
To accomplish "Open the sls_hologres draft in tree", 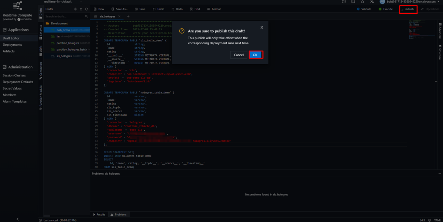I will click(x=66, y=56).
